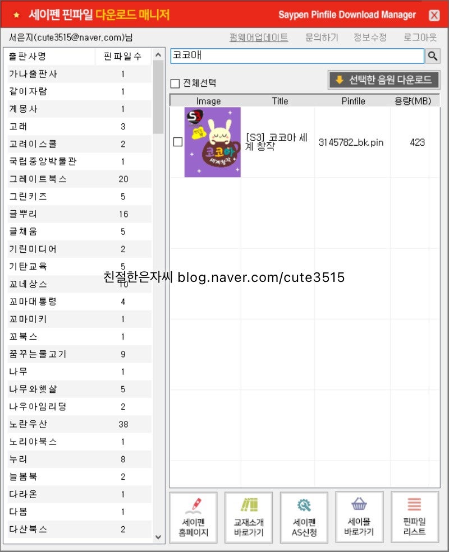Select 그레이트북스 in the publisher column
The image size is (449, 552).
(x=36, y=179)
